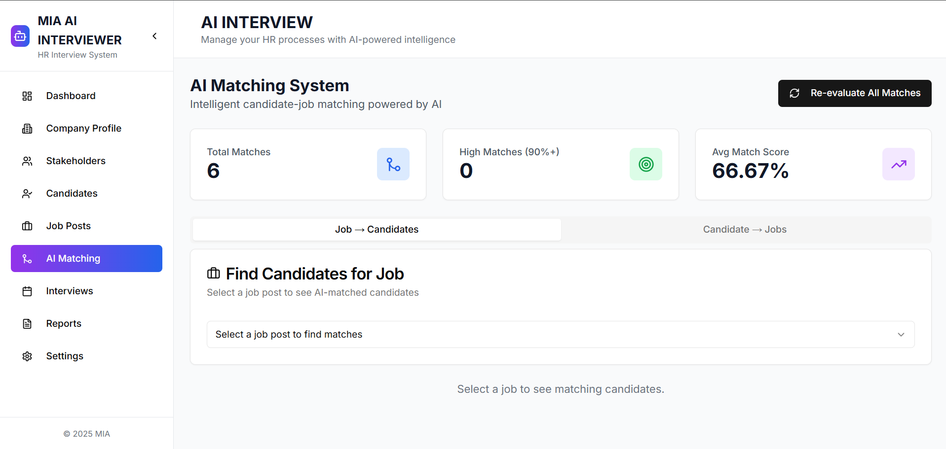946x449 pixels.
Task: Select the Dashboard grid icon
Action: point(27,96)
